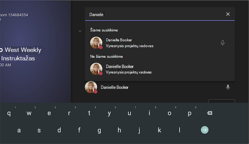249x144 pixels.
Task: Tap the e key on keyboard
Action: point(49,113)
